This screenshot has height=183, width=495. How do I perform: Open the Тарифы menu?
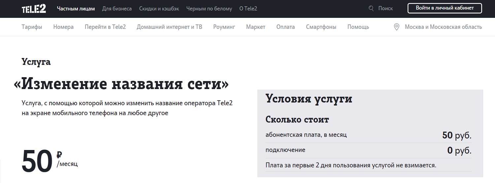[32, 27]
